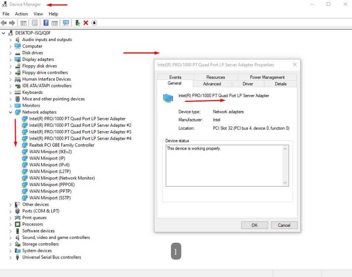
Task: Click the Floppy disk drives icon
Action: 17,66
